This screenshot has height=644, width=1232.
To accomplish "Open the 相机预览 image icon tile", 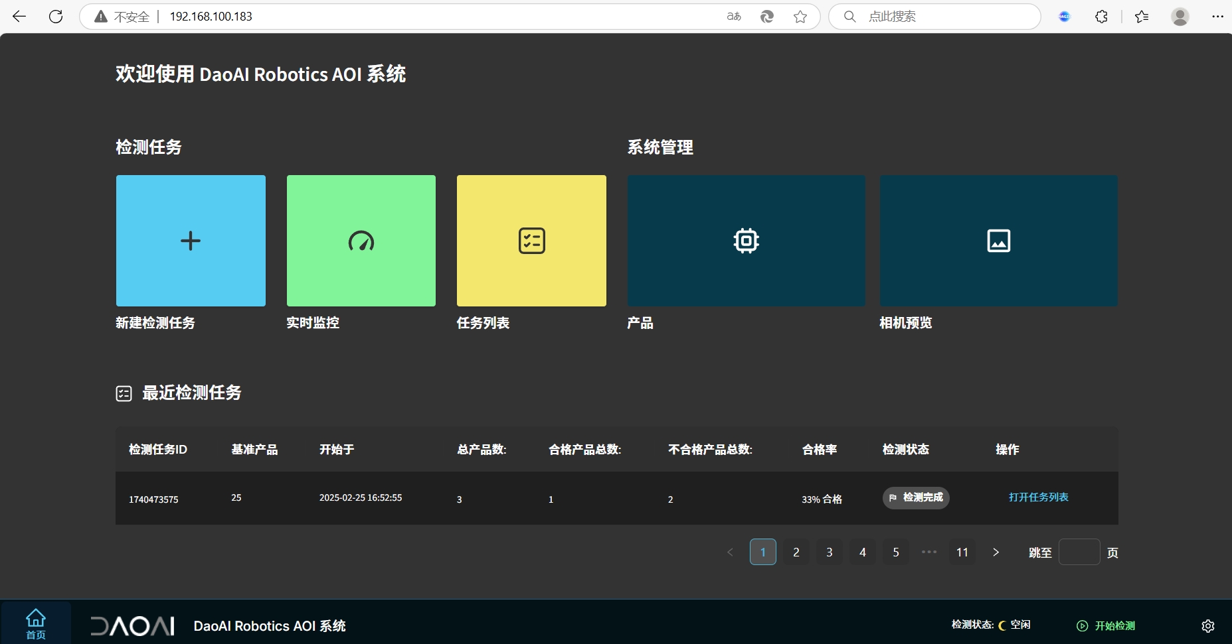I will pos(999,241).
